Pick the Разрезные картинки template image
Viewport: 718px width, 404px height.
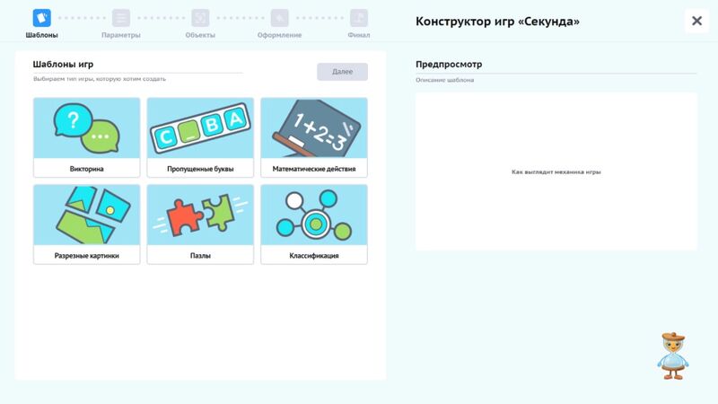(86, 215)
